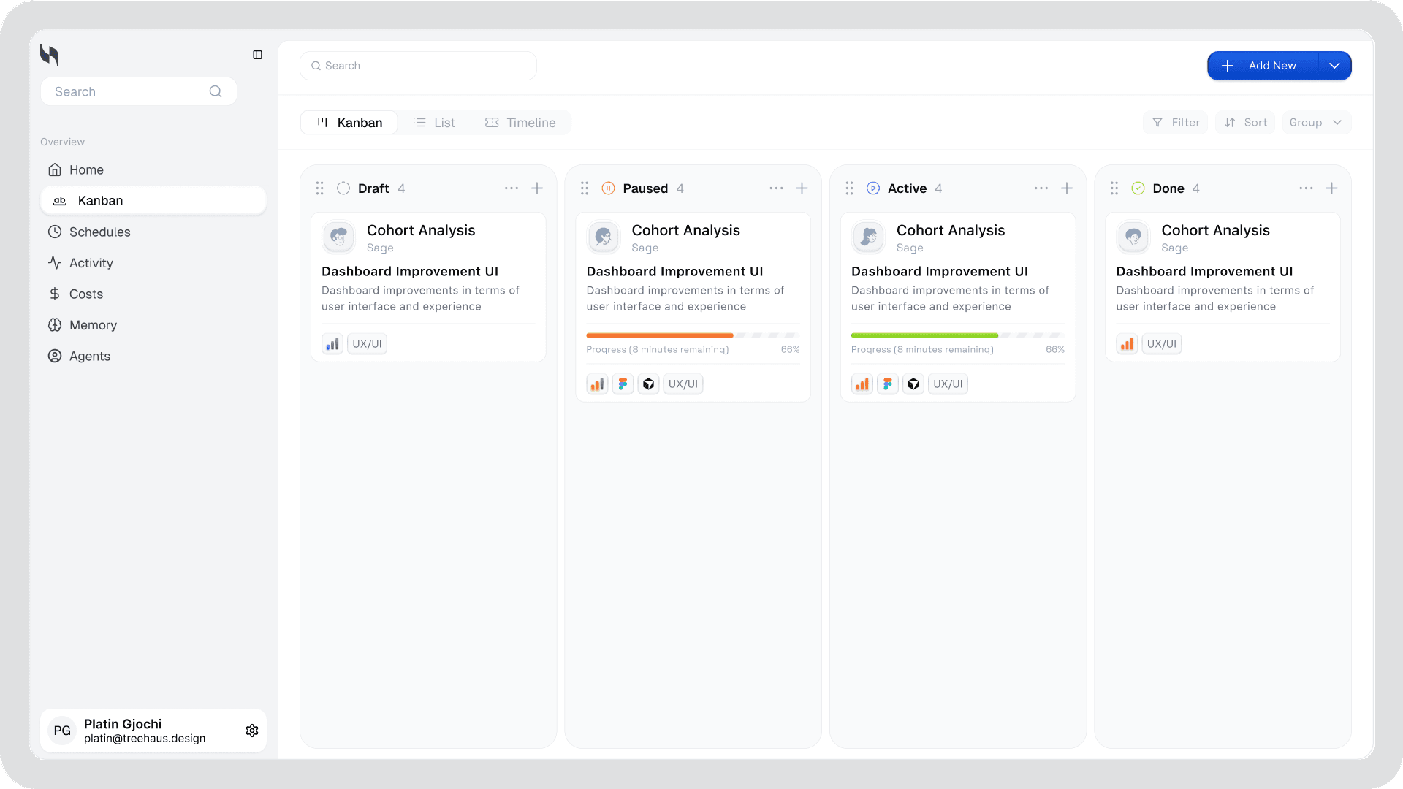Screen dimensions: 1403x789
Task: Switch to the Timeline view tab
Action: (520, 123)
